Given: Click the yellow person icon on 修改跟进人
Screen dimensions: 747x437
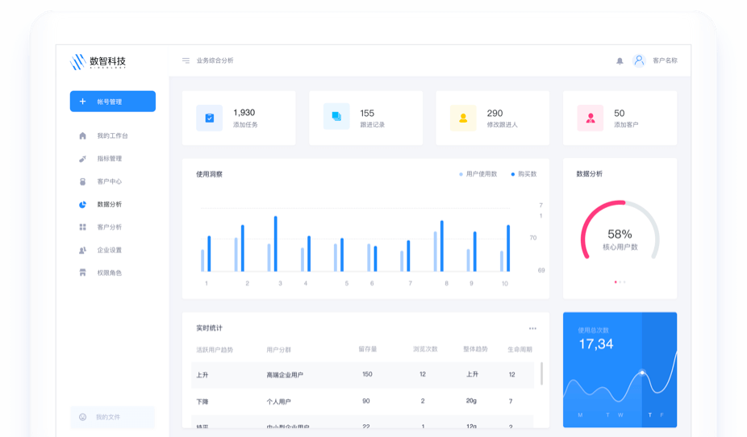Looking at the screenshot, I should 463,118.
